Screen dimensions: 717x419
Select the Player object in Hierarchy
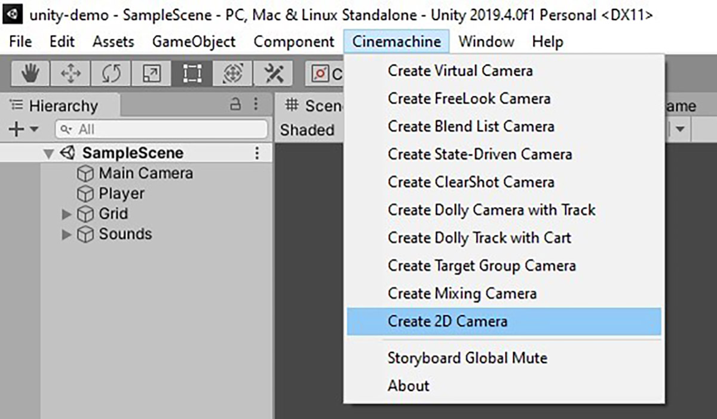121,193
